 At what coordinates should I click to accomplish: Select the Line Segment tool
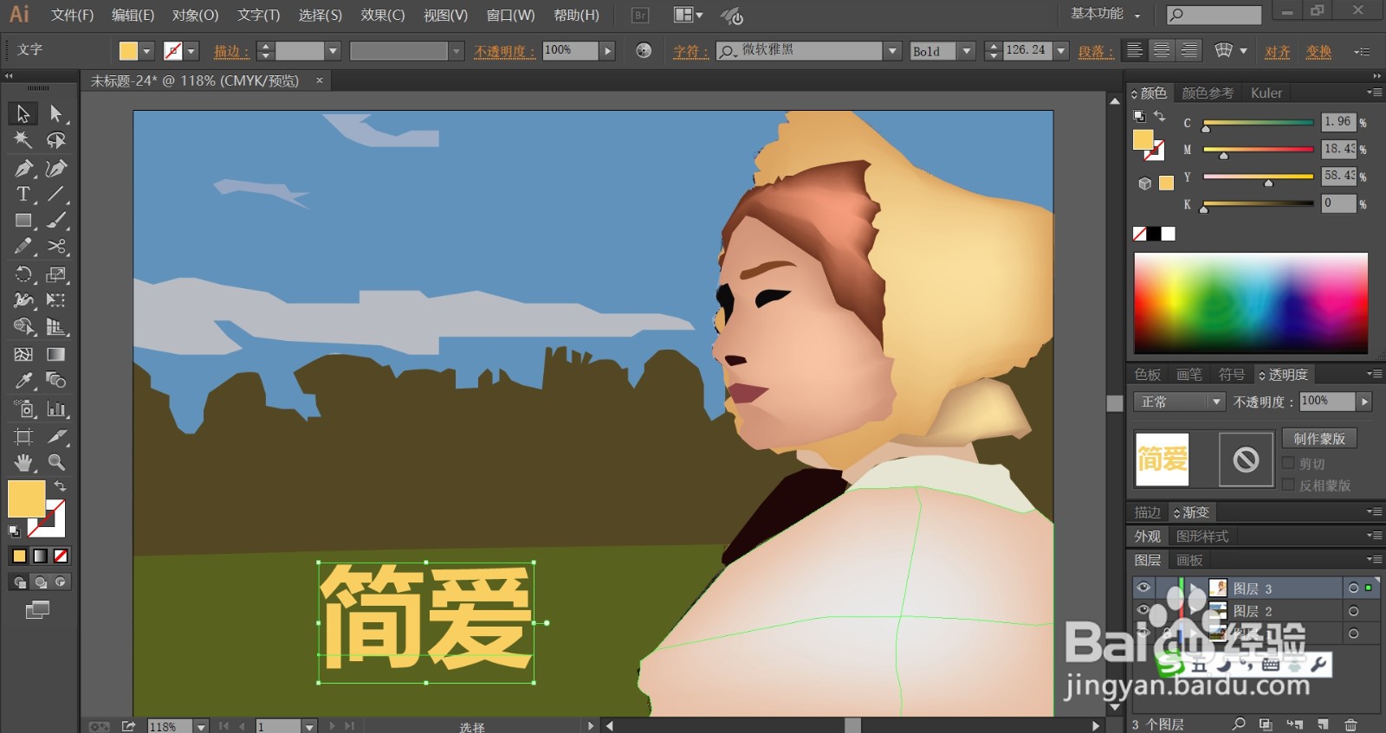click(x=56, y=194)
